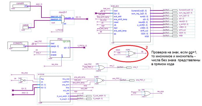Image resolution: width=202 pixels, height=106 pixels.
Task: Select the NOR3 gate inst8 symbol
Action: pos(100,81)
